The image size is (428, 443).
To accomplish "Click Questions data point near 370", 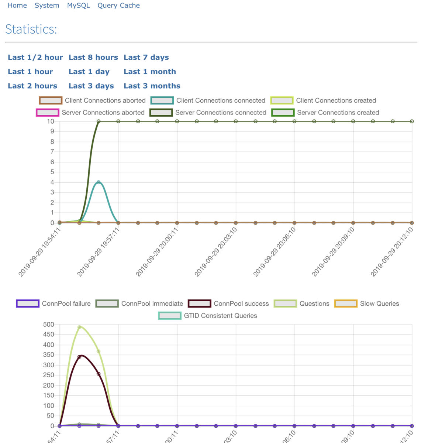I will [x=99, y=351].
